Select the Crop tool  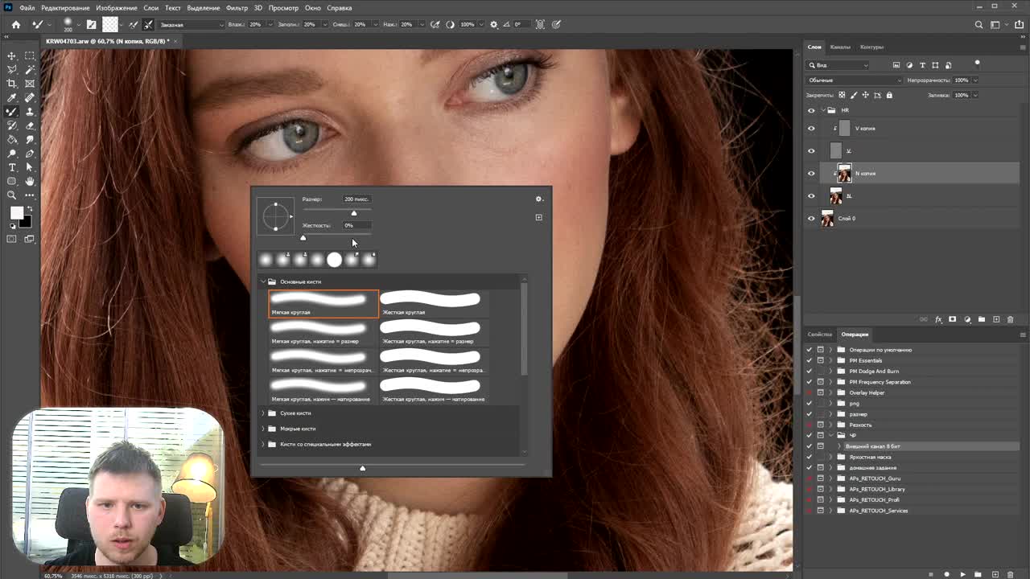[12, 84]
